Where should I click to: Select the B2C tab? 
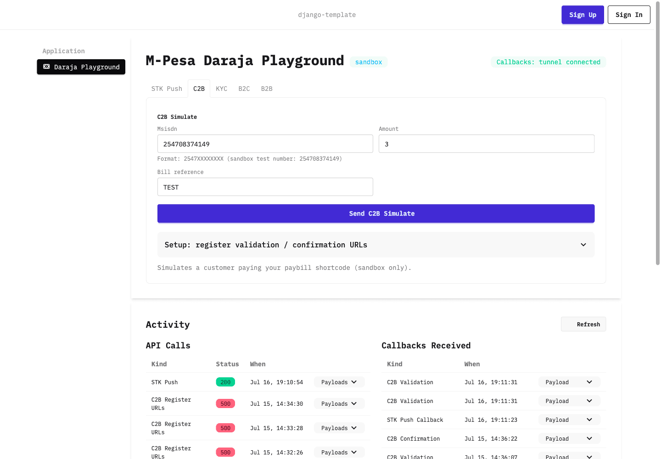pyautogui.click(x=244, y=89)
